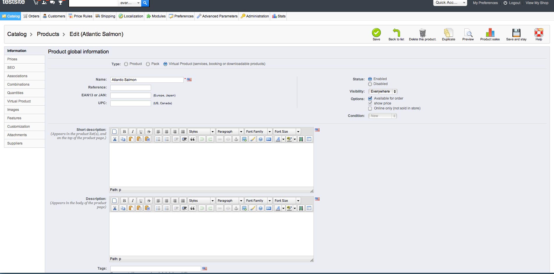Screen dimensions: 554x274
Task: Click the Logout link
Action: coord(512,3)
